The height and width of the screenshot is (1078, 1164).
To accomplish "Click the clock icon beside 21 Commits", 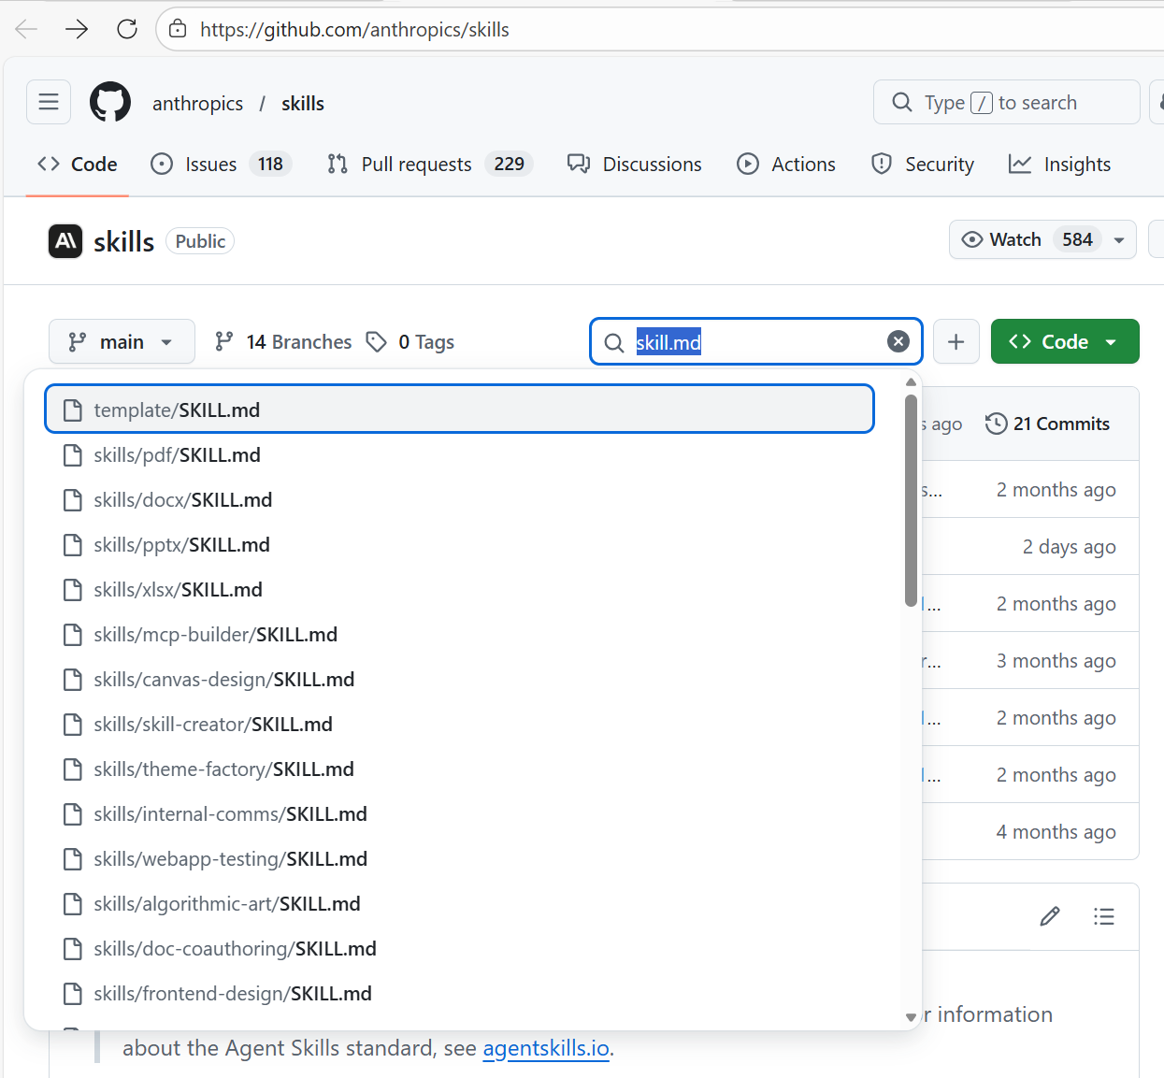I will pyautogui.click(x=996, y=424).
